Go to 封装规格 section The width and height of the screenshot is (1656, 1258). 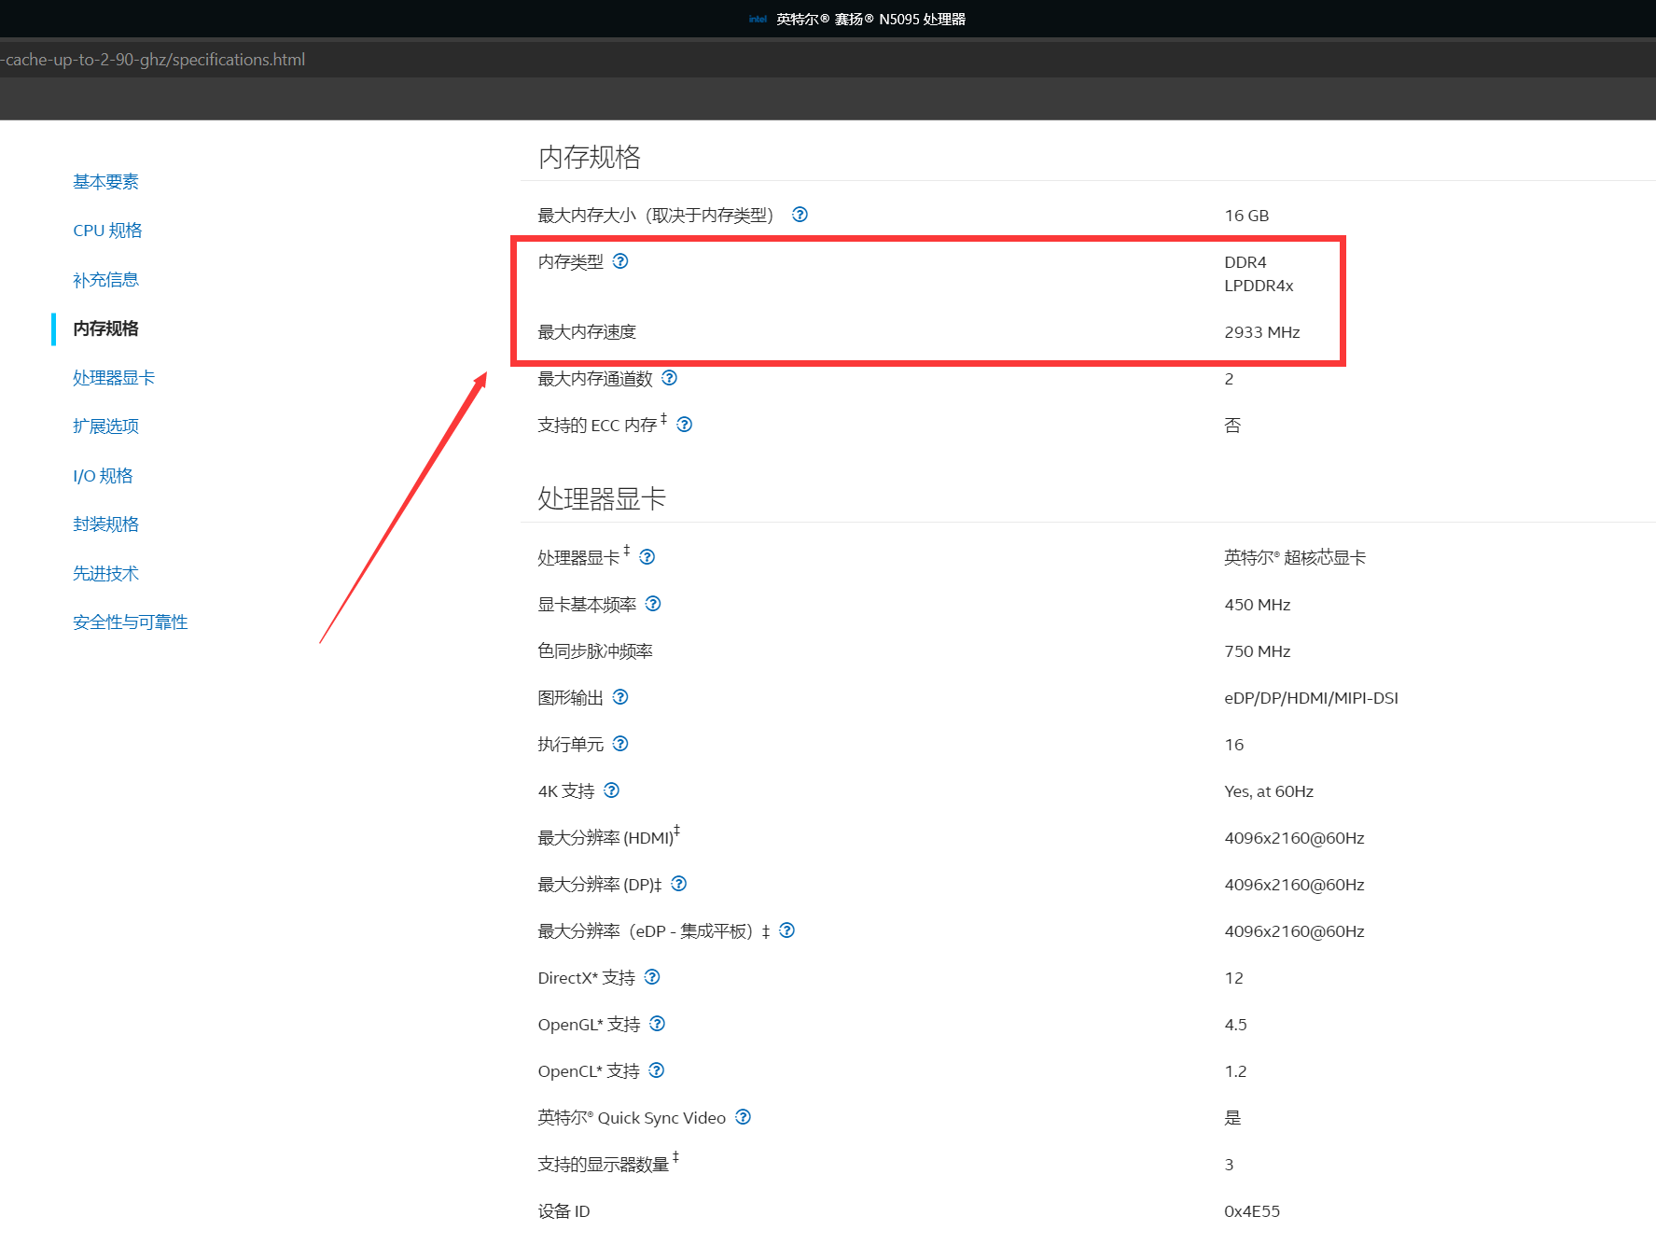point(105,524)
